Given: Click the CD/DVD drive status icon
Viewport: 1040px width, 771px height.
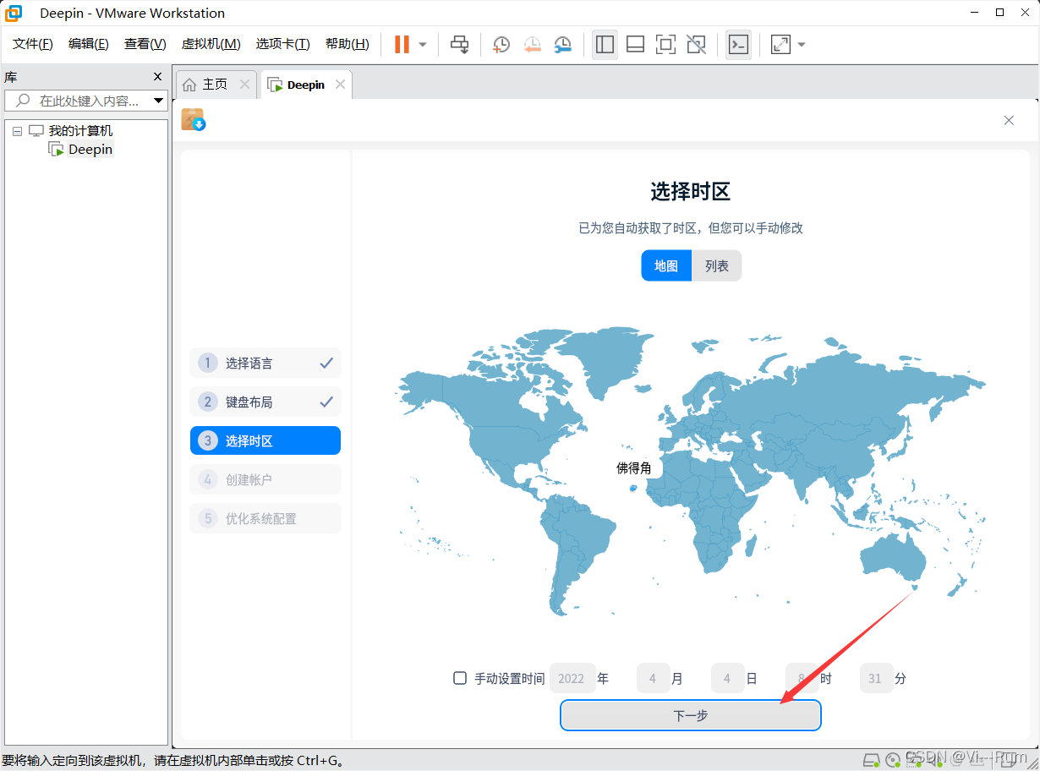Looking at the screenshot, I should (x=893, y=758).
